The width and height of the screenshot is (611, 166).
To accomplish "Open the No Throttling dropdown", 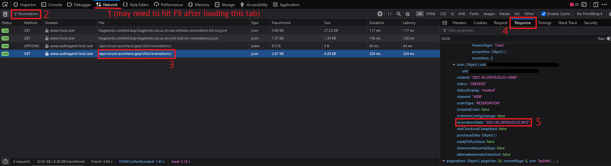I will point(589,14).
